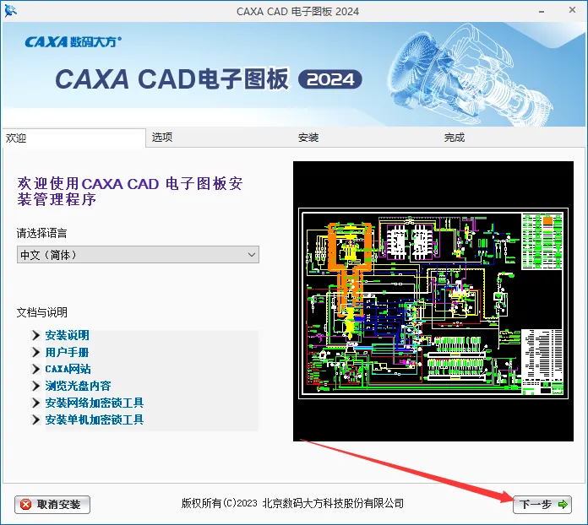The height and width of the screenshot is (525, 588).
Task: Switch to the 欢迎 tab
Action: click(73, 138)
